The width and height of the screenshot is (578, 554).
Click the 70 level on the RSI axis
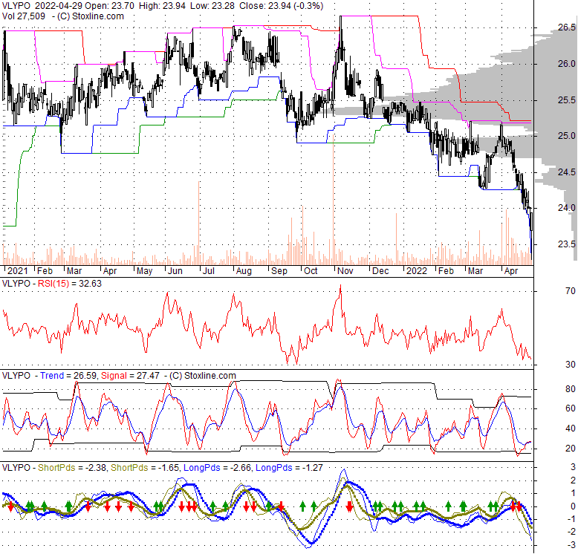coord(571,291)
